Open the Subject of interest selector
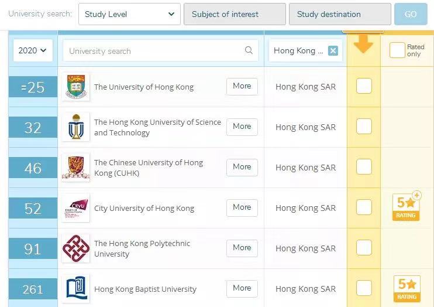 [x=235, y=14]
